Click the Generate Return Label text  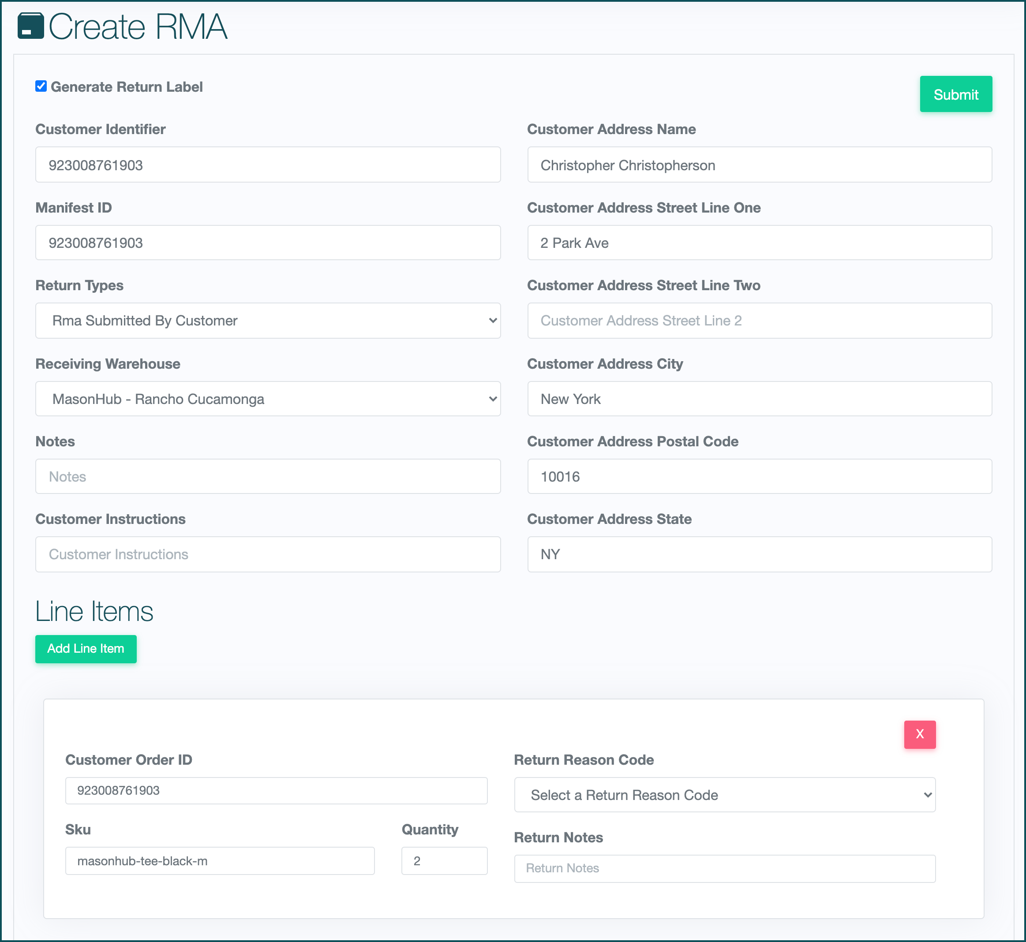127,86
